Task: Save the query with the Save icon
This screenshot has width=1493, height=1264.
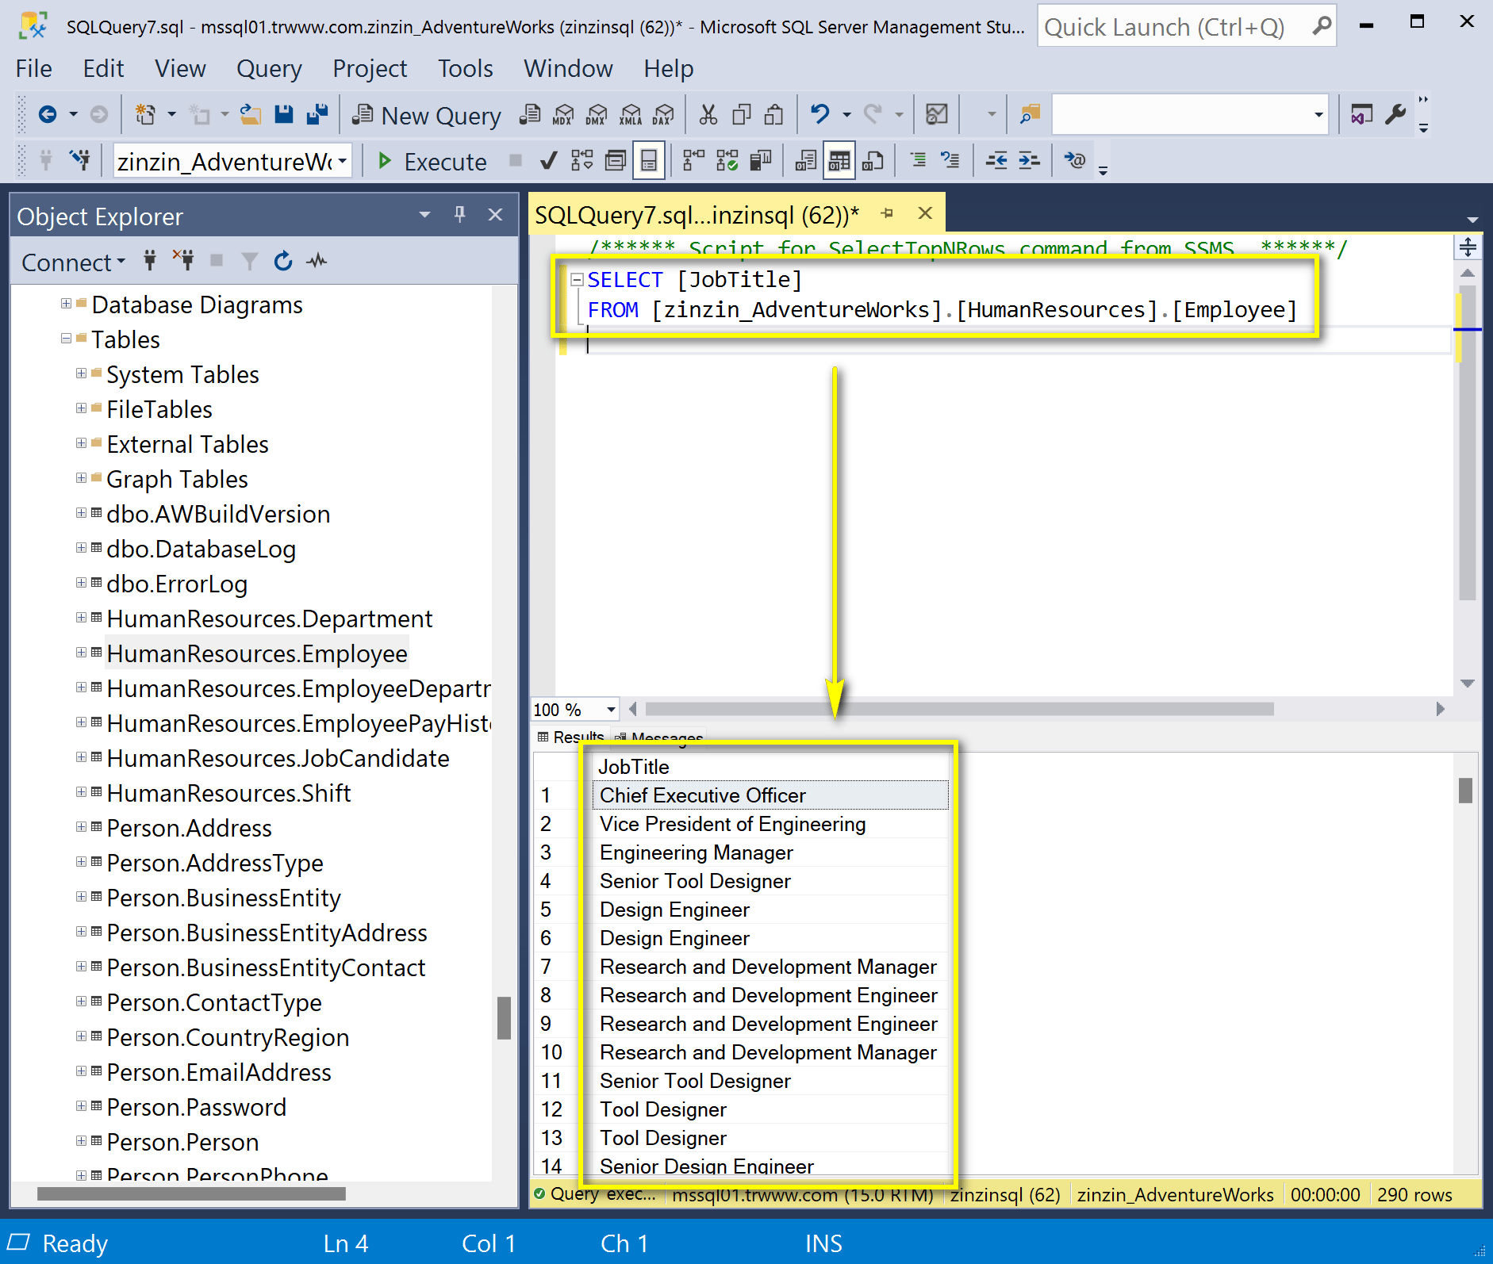Action: [x=284, y=115]
